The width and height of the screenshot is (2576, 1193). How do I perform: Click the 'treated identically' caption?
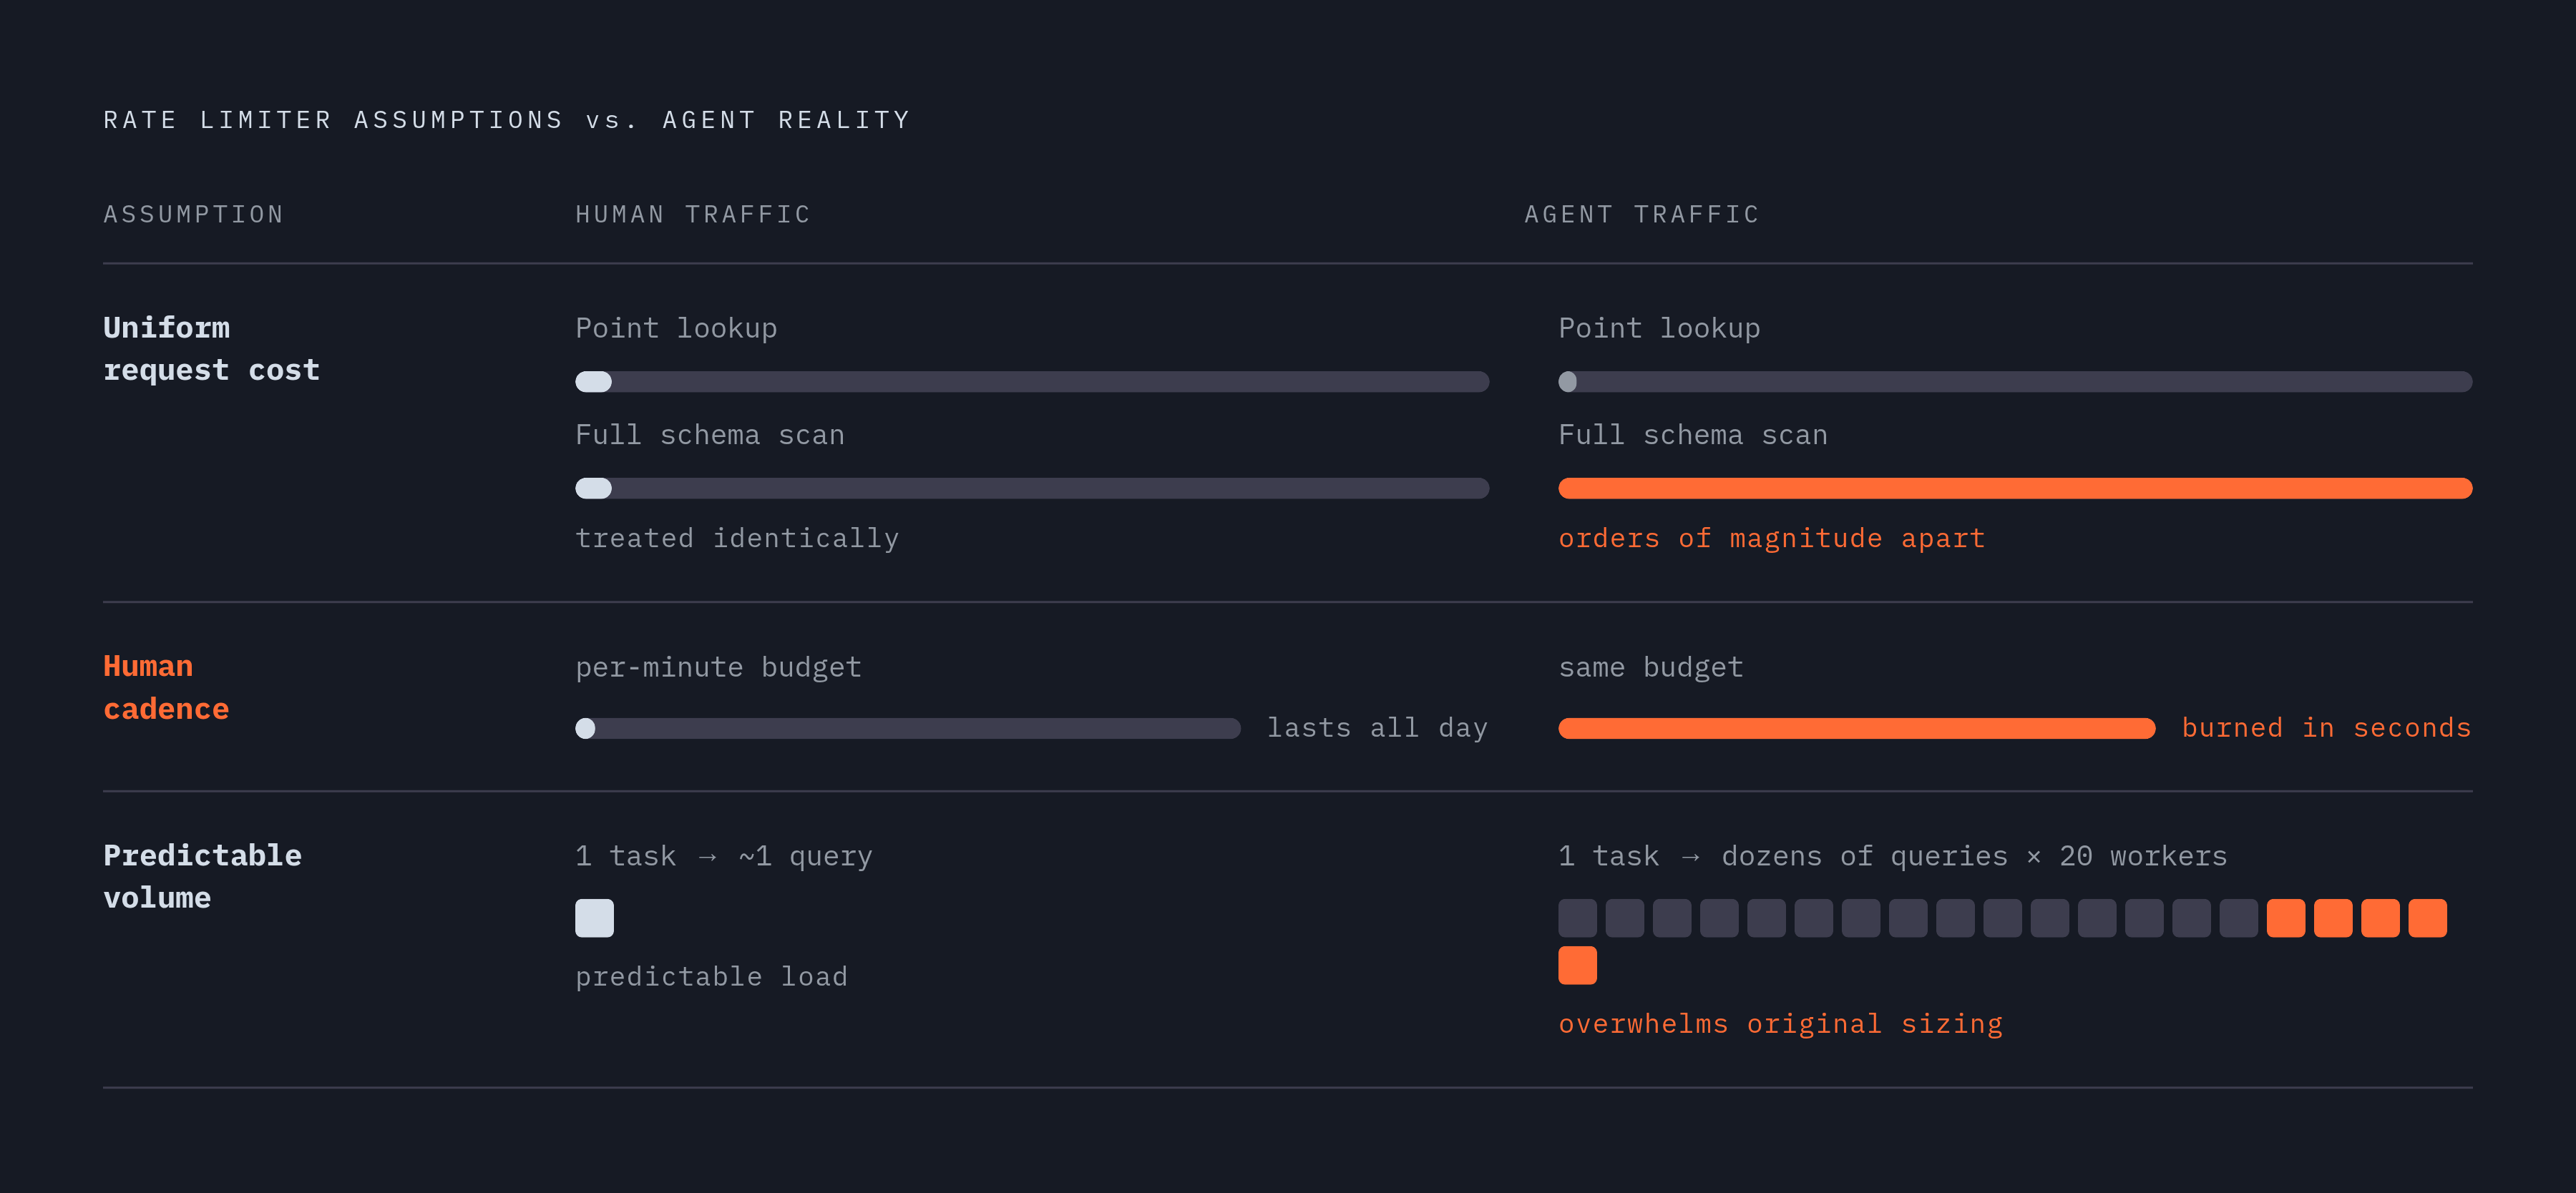pyautogui.click(x=737, y=539)
